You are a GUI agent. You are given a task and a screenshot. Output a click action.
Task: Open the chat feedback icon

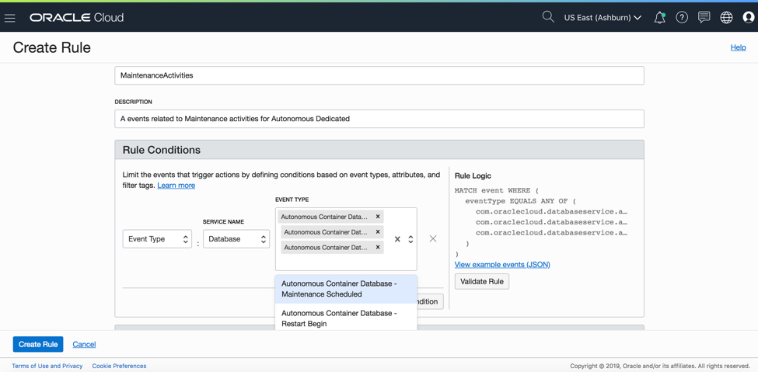(704, 17)
